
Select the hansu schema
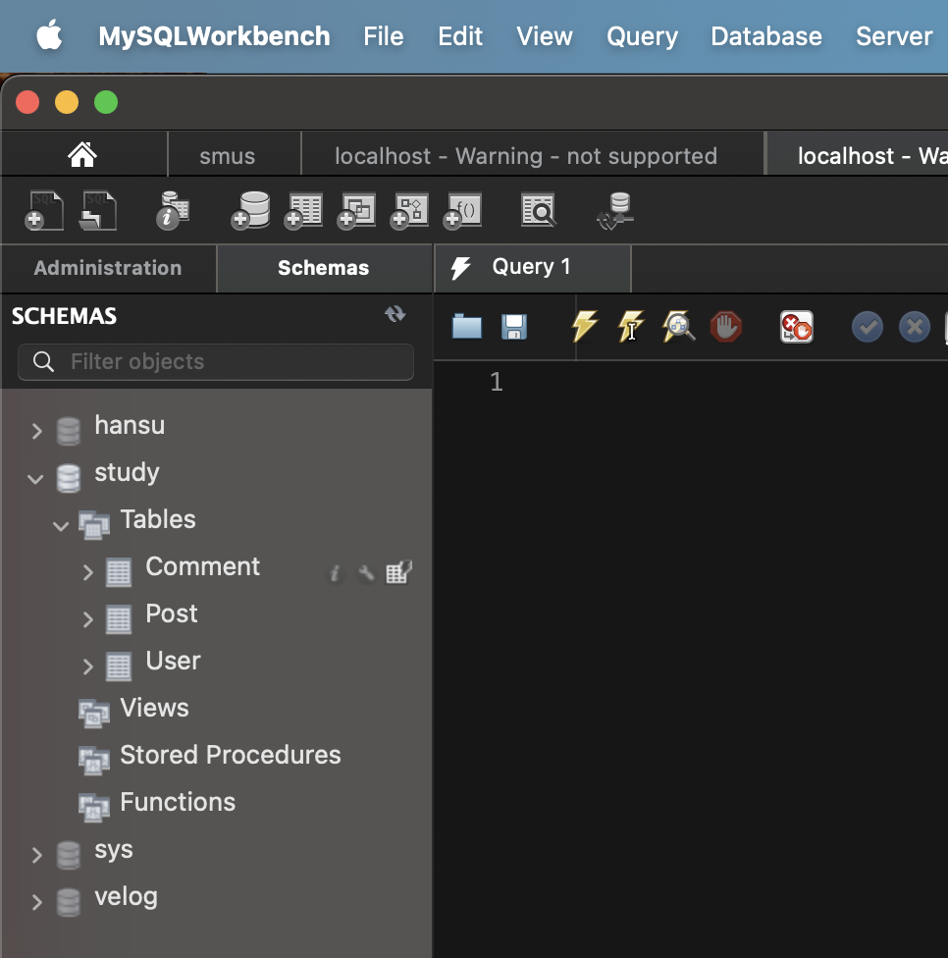pyautogui.click(x=130, y=425)
